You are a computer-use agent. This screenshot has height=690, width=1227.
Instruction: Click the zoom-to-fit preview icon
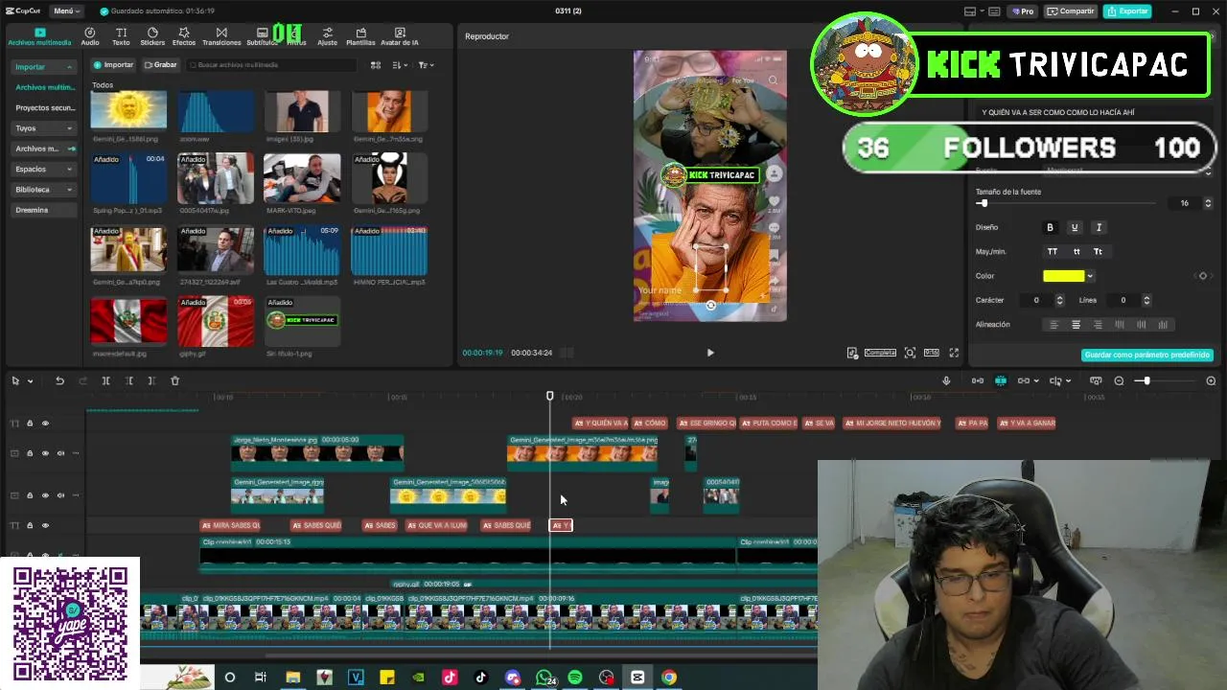tap(910, 353)
